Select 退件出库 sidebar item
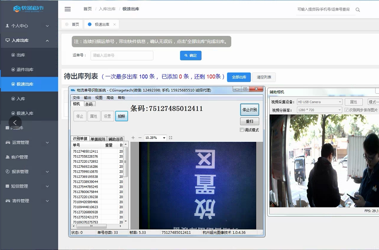This screenshot has width=379, height=250. pos(29,70)
